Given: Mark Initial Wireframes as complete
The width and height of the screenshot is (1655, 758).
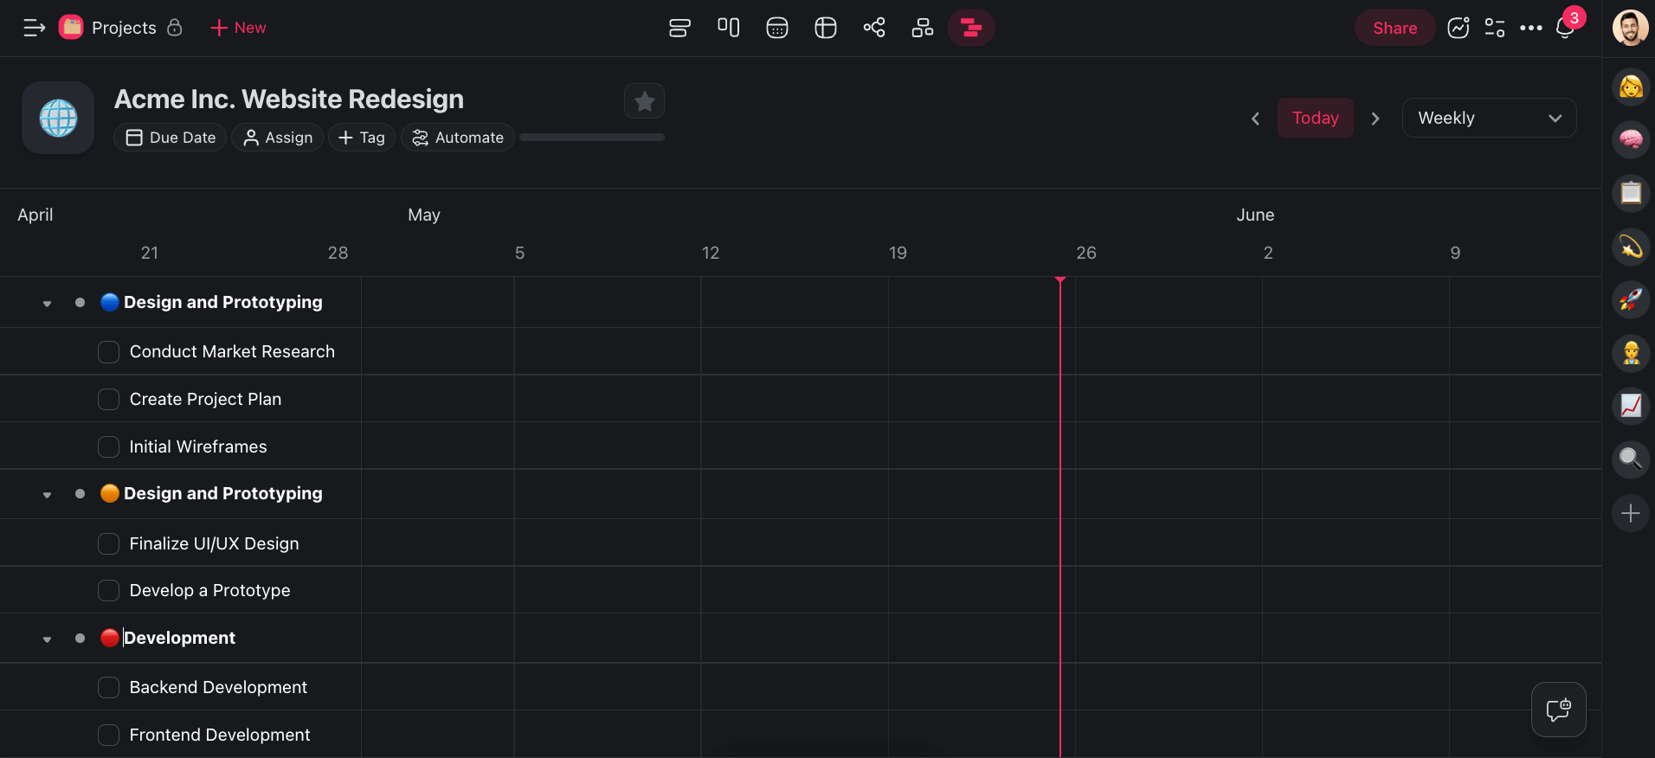Looking at the screenshot, I should pyautogui.click(x=109, y=447).
